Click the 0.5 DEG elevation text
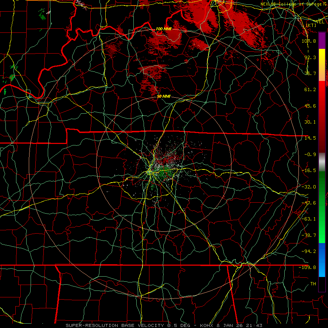 coord(179,325)
